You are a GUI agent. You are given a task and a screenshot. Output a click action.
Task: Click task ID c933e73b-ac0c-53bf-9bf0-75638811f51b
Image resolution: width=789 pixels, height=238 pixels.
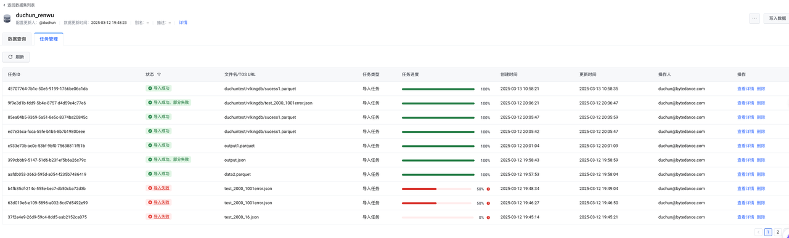[46, 146]
